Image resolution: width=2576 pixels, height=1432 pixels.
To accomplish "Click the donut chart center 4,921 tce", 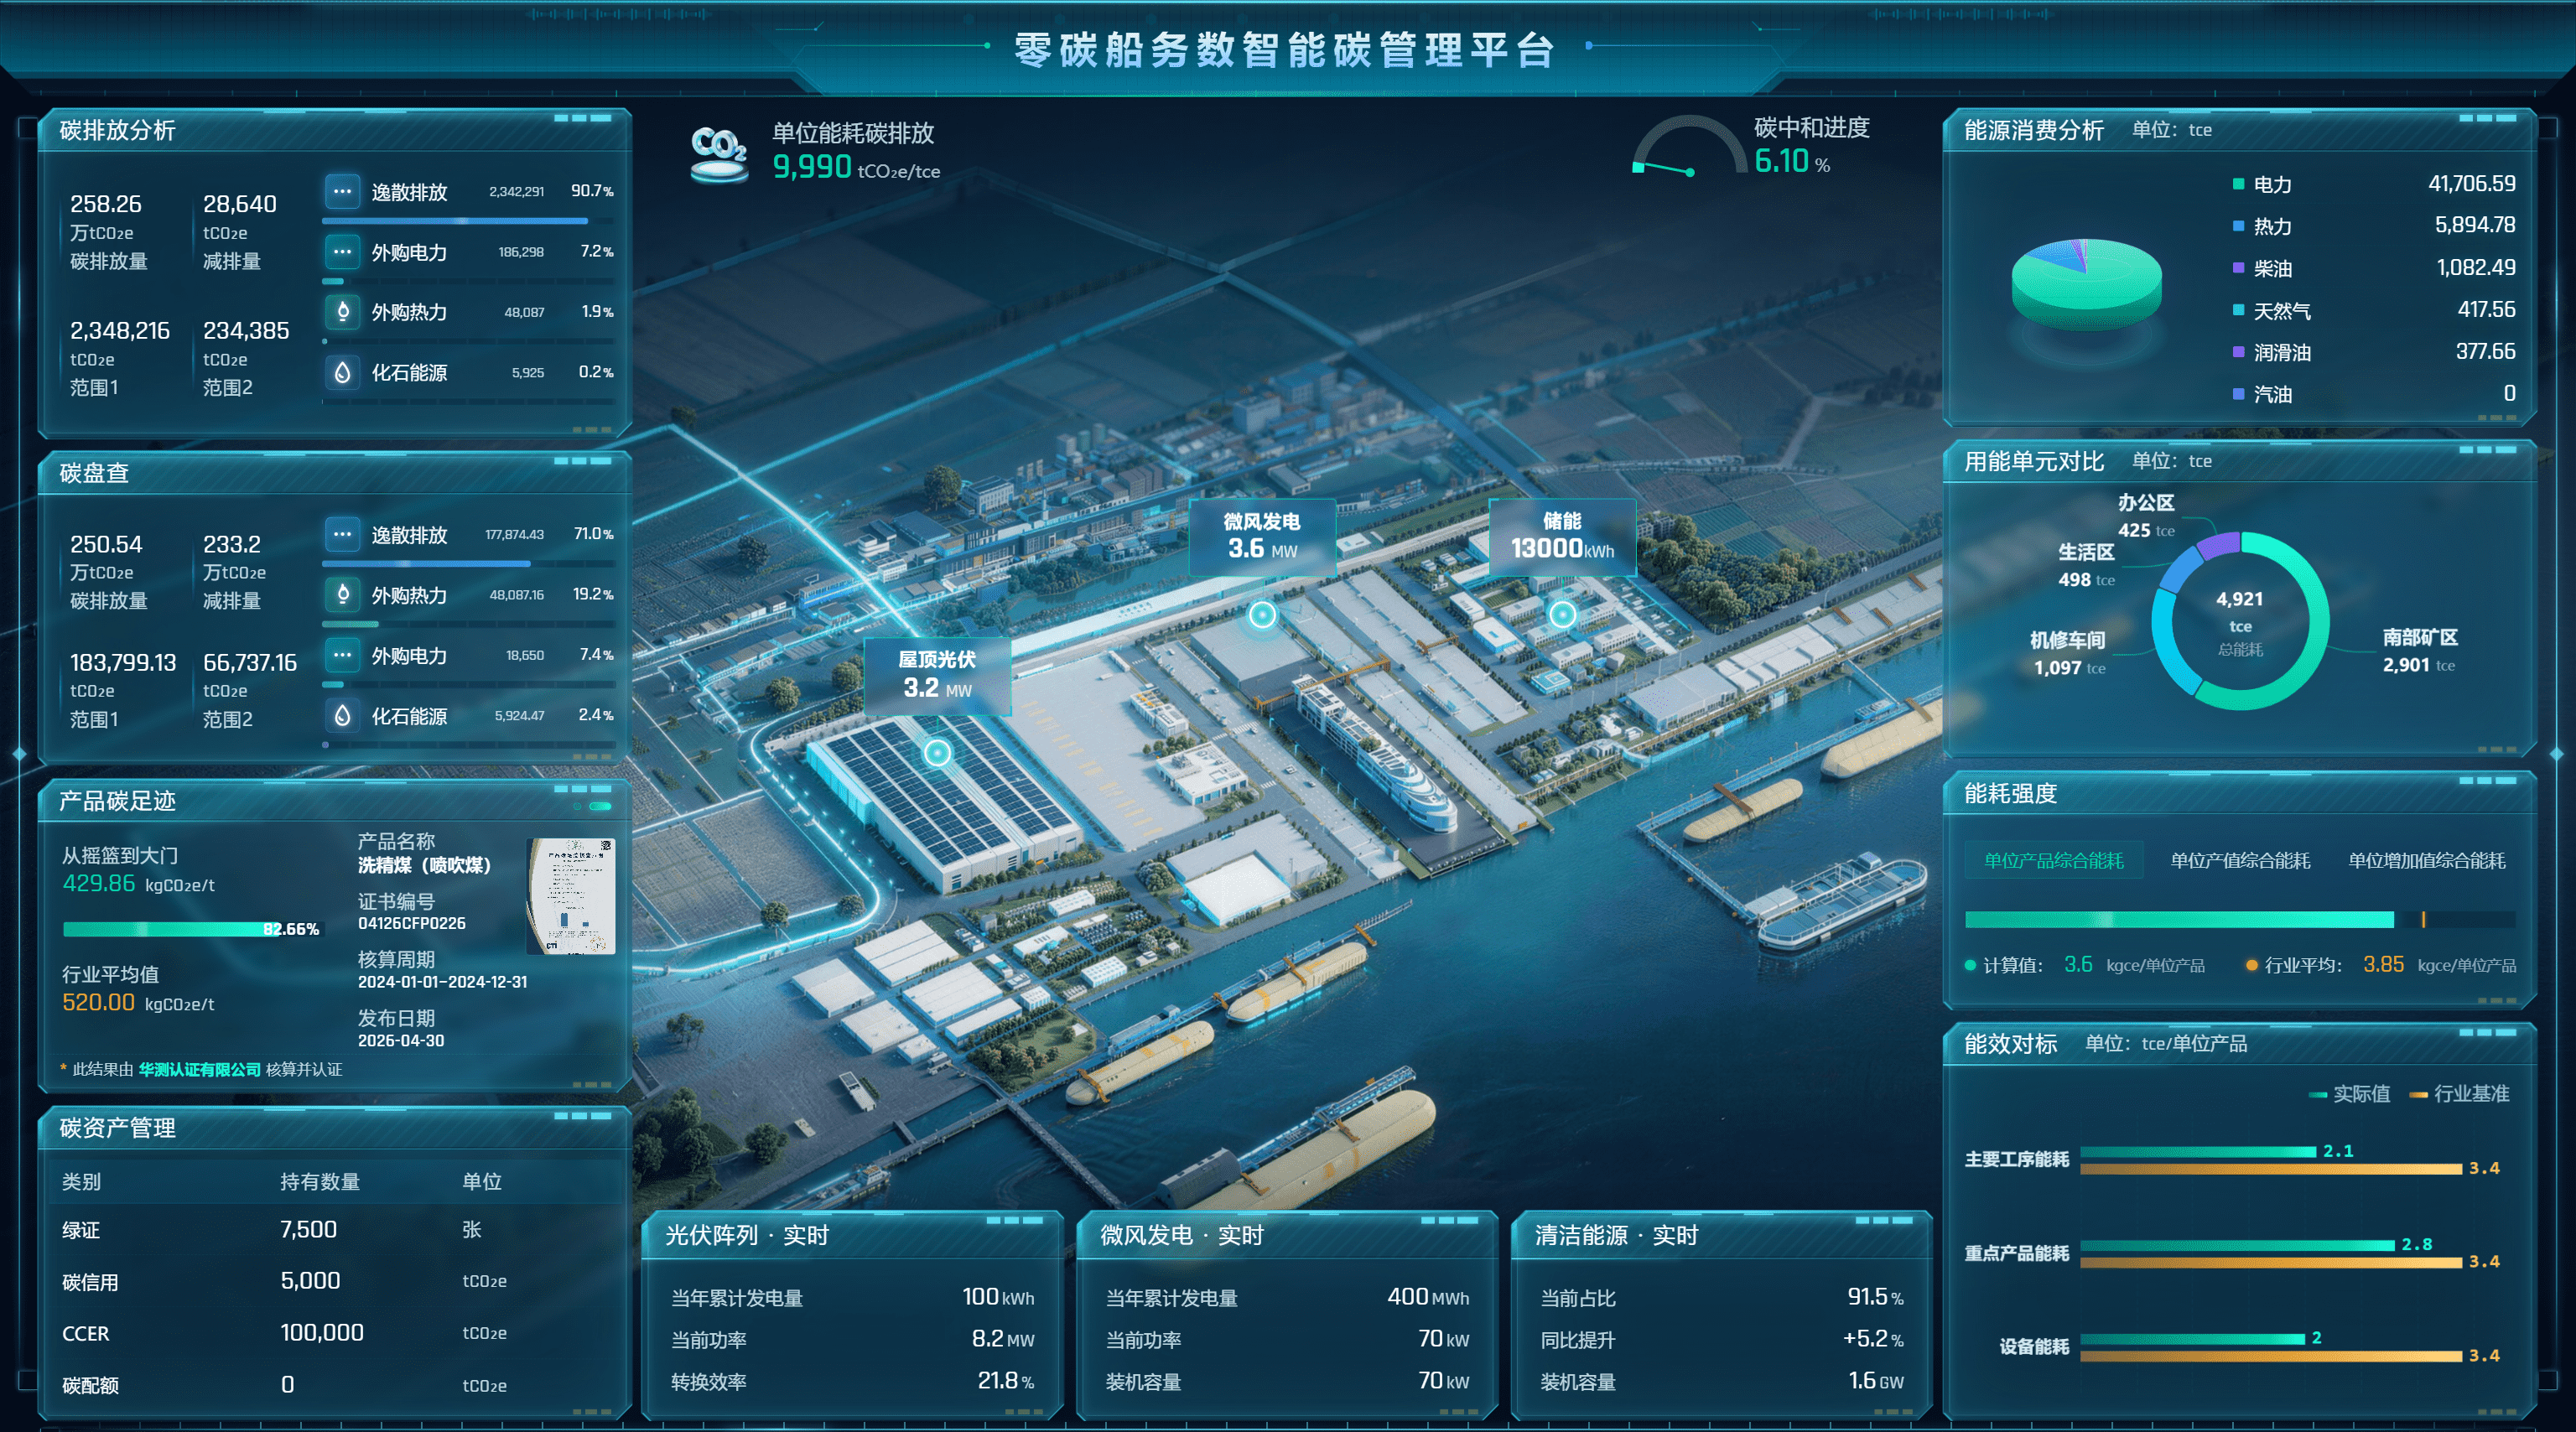I will coord(2240,622).
